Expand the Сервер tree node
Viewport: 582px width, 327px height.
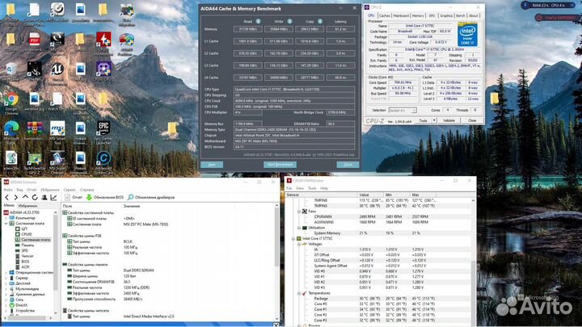6,278
